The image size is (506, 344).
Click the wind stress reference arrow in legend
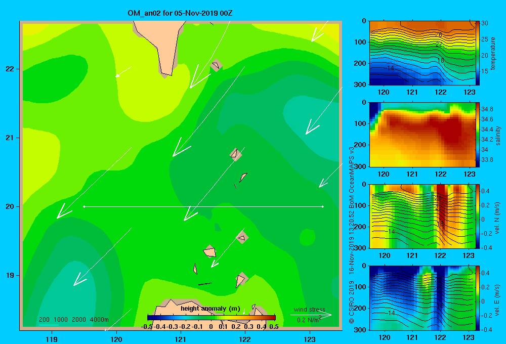(x=311, y=315)
